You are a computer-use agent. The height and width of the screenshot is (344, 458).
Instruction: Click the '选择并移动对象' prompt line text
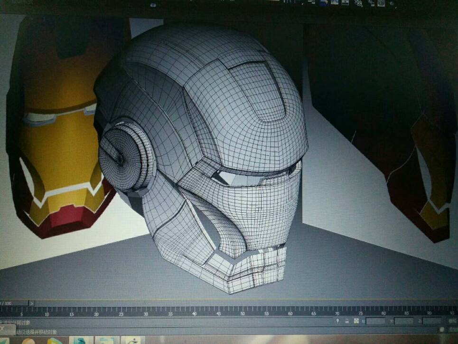tap(41, 332)
